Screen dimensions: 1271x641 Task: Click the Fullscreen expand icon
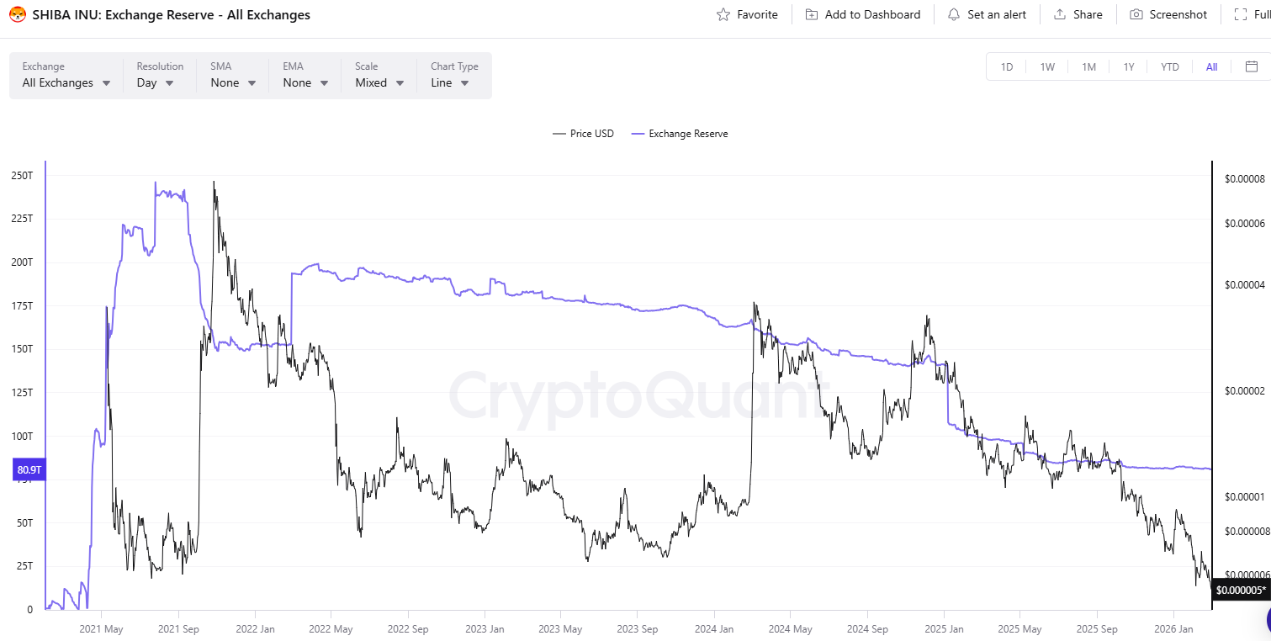[1240, 14]
